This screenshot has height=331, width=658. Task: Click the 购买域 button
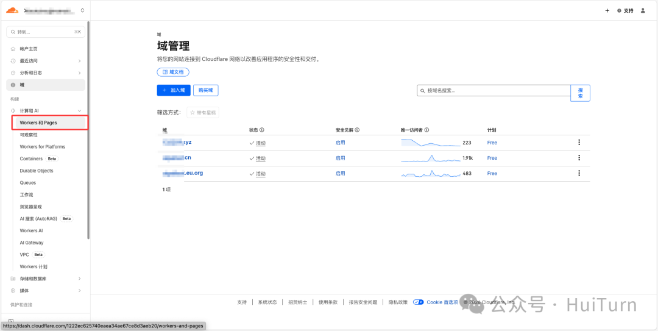pyautogui.click(x=206, y=90)
